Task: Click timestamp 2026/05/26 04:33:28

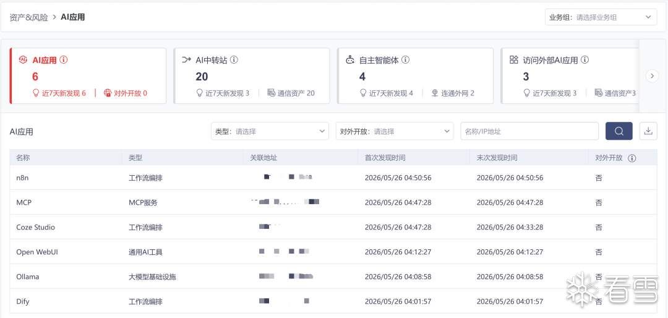Action: [x=510, y=227]
